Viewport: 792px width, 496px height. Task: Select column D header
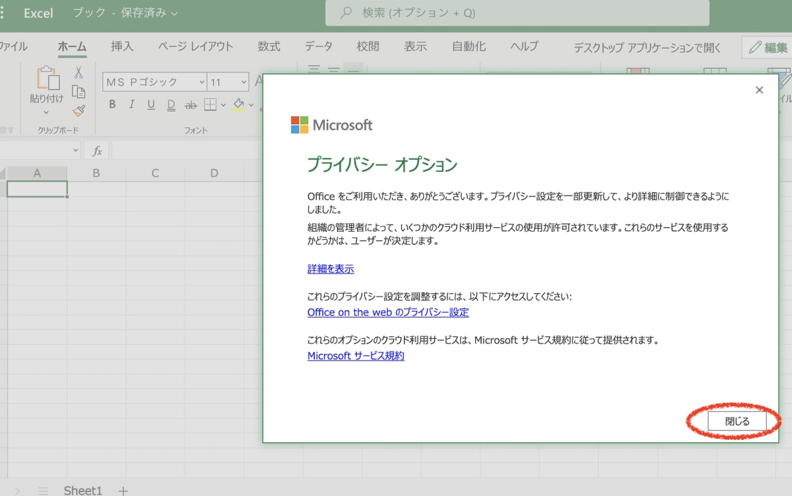click(214, 173)
